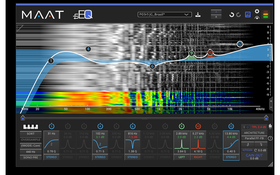Toggle band 4 power button
280x175 pixels.
point(100,126)
